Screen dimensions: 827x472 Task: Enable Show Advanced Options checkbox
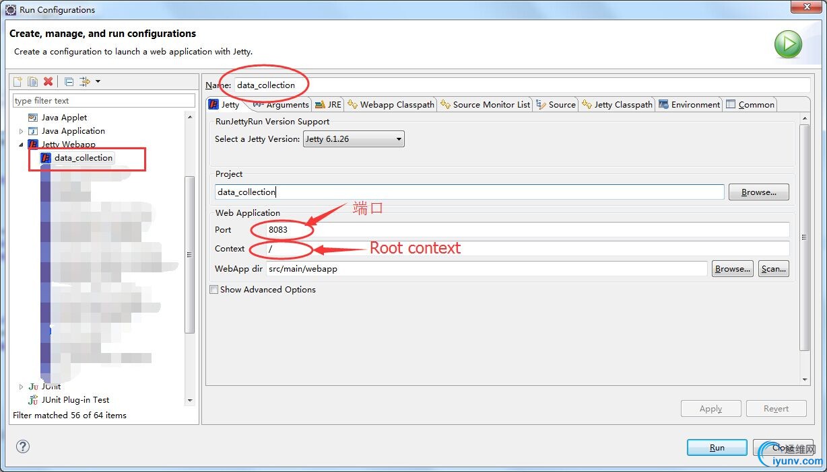[214, 290]
